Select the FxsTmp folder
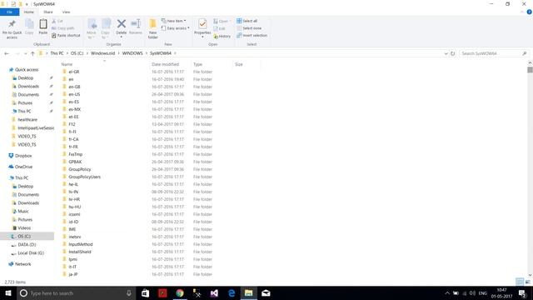 tap(76, 154)
